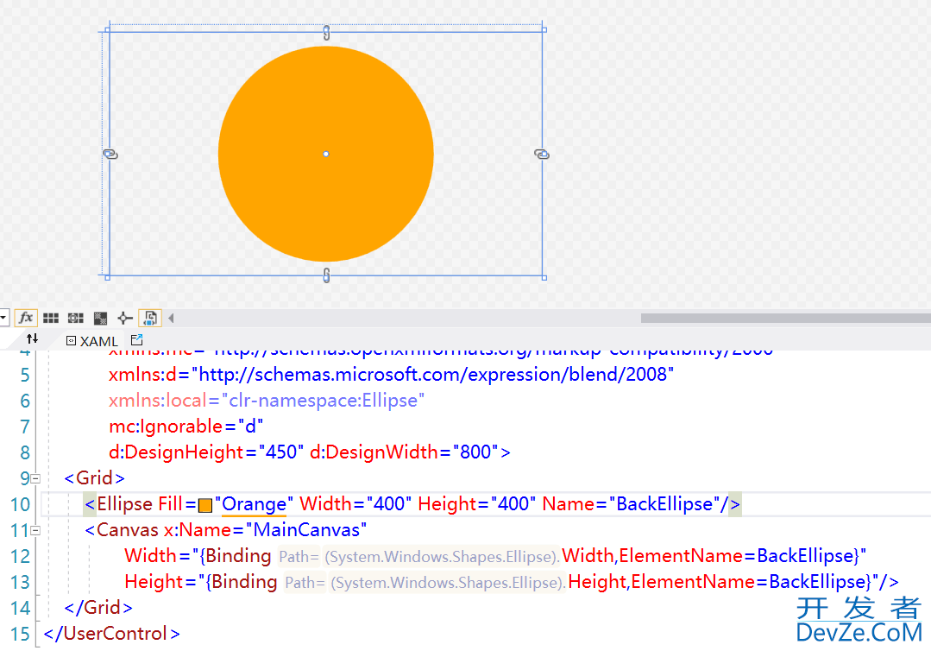Image resolution: width=931 pixels, height=651 pixels.
Task: Click the bottom margin chain-link handle
Action: pos(326,275)
